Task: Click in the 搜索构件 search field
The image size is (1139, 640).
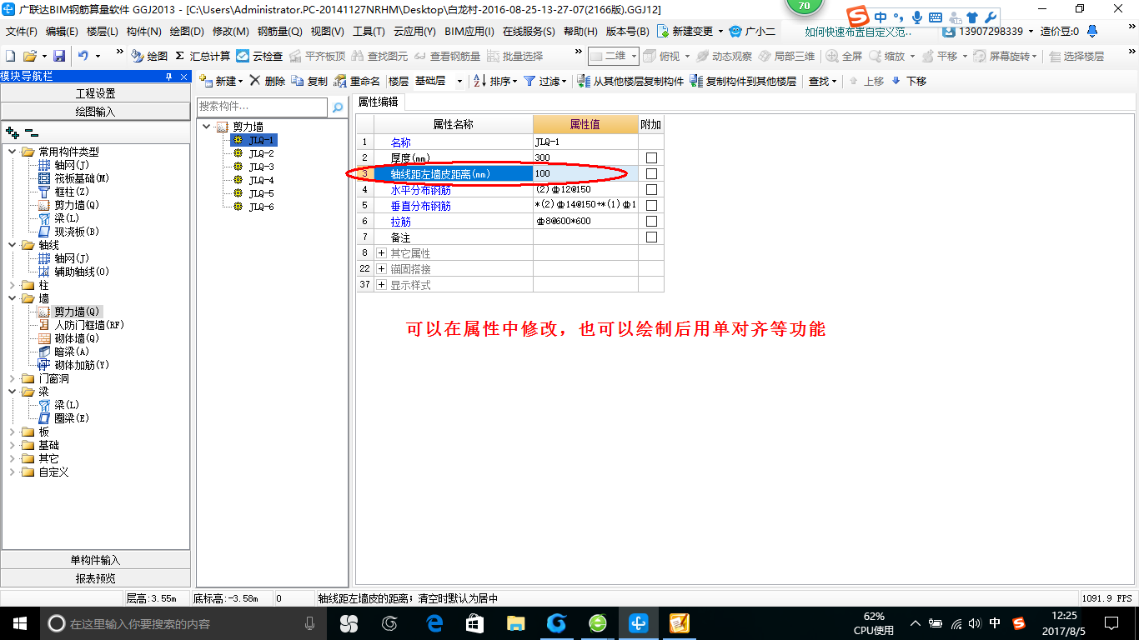Action: point(263,107)
